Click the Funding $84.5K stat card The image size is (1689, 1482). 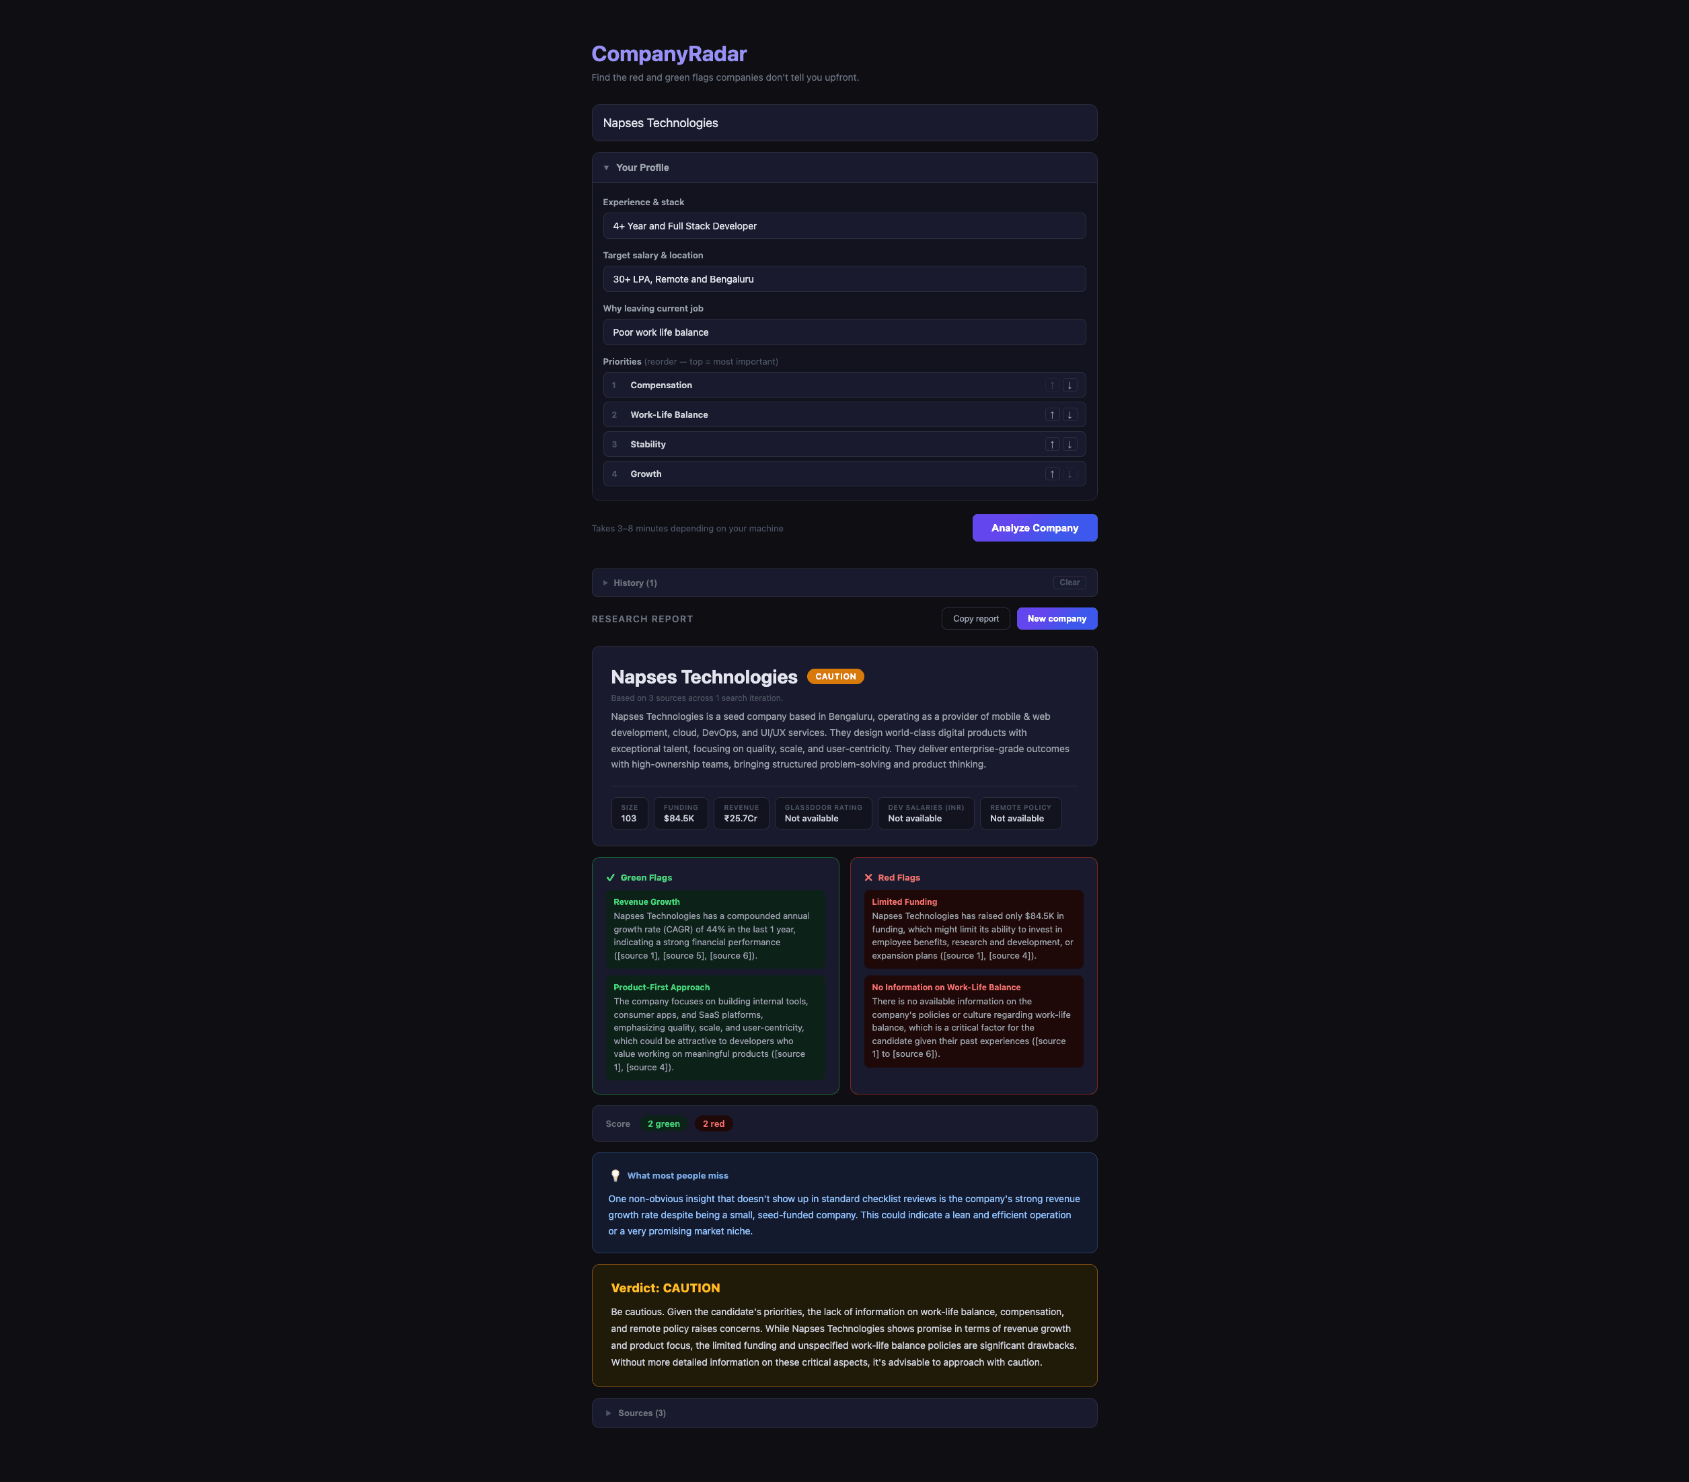point(681,814)
